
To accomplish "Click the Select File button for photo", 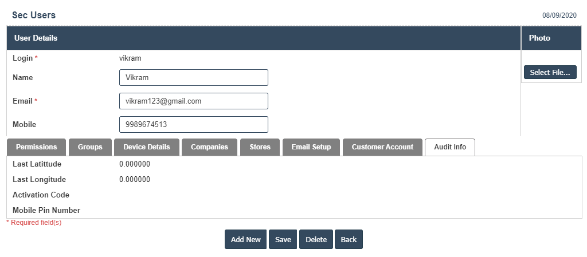I will [x=550, y=73].
